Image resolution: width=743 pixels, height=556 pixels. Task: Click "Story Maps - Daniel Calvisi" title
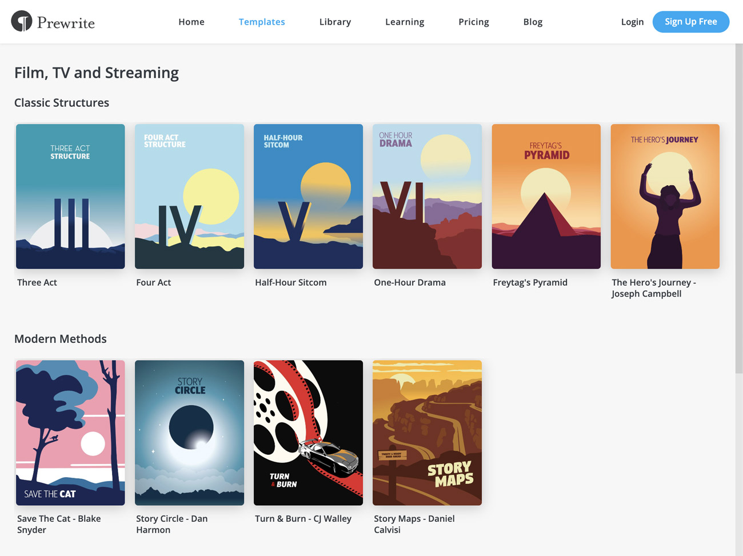click(414, 524)
